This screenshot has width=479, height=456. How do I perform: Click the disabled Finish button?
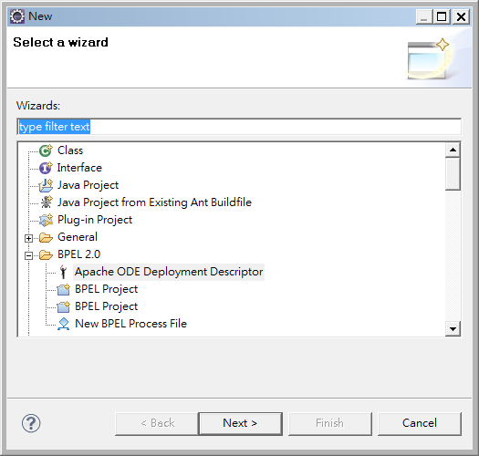coord(330,424)
